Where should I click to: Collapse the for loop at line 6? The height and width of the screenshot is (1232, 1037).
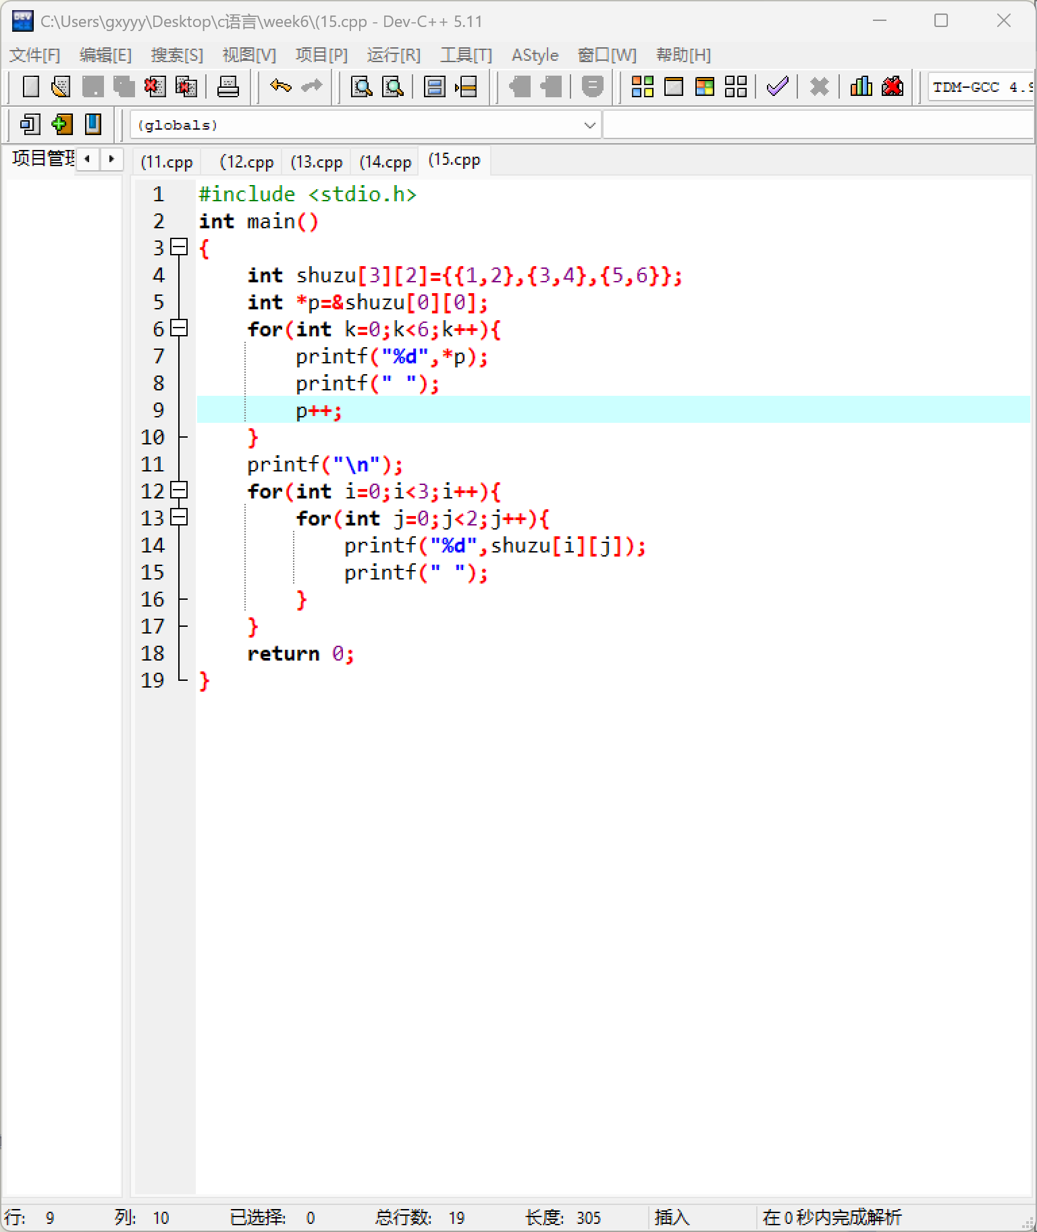point(179,328)
